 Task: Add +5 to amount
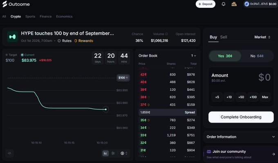(217, 97)
